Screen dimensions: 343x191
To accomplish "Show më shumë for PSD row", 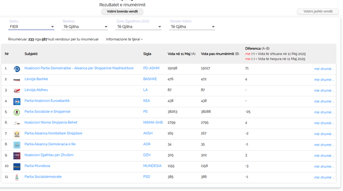I will pyautogui.click(x=324, y=177).
